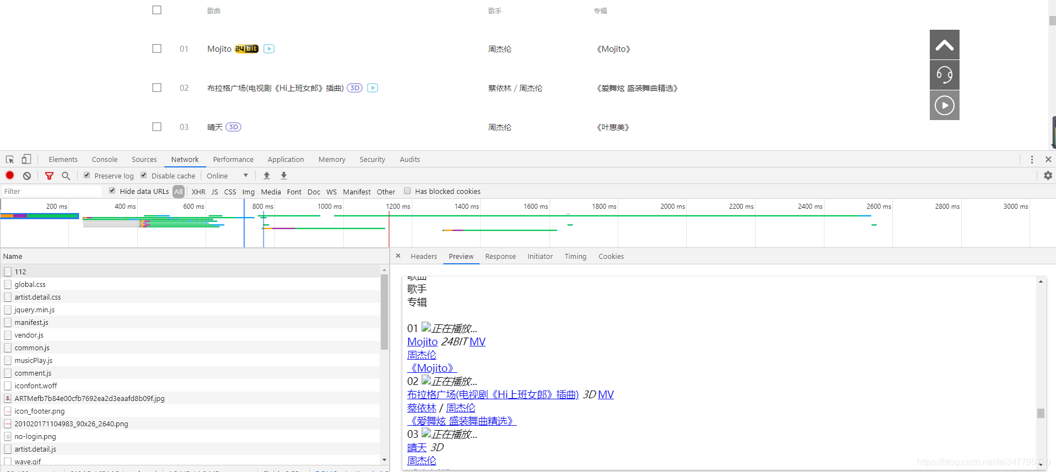
Task: Play MV for Mojito song
Action: [269, 48]
